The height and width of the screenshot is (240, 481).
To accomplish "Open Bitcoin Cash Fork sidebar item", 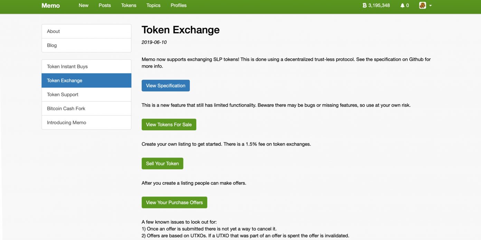I will (x=86, y=108).
